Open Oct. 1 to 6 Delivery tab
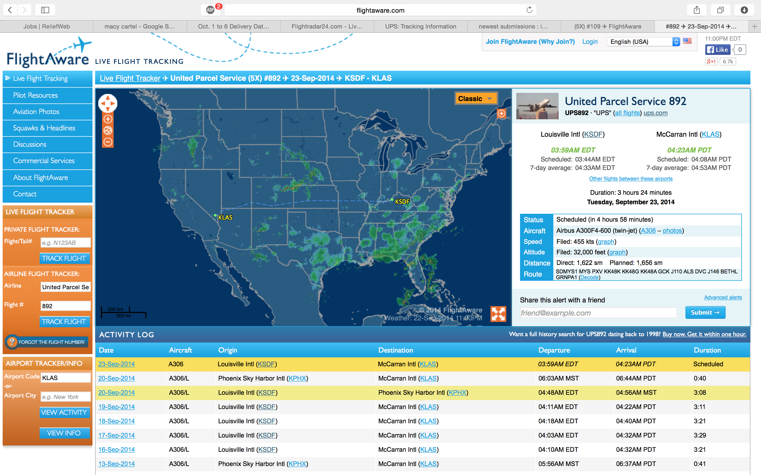The height and width of the screenshot is (475, 761). [233, 26]
